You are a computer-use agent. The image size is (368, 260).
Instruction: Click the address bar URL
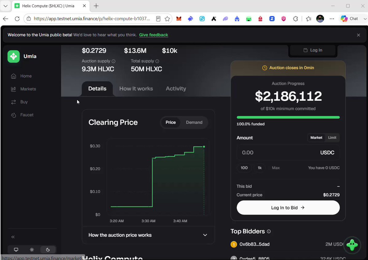92,19
